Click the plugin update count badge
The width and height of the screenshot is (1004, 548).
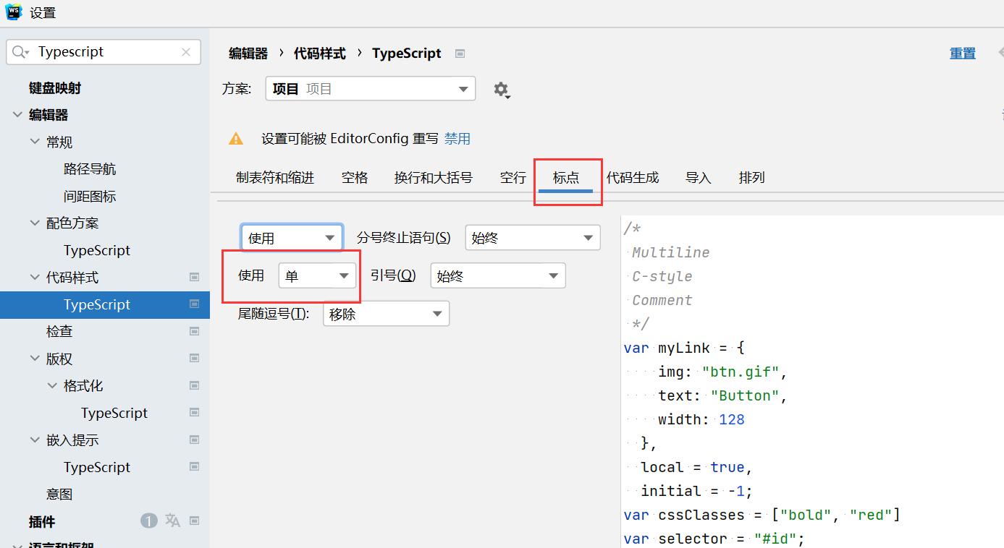[149, 521]
